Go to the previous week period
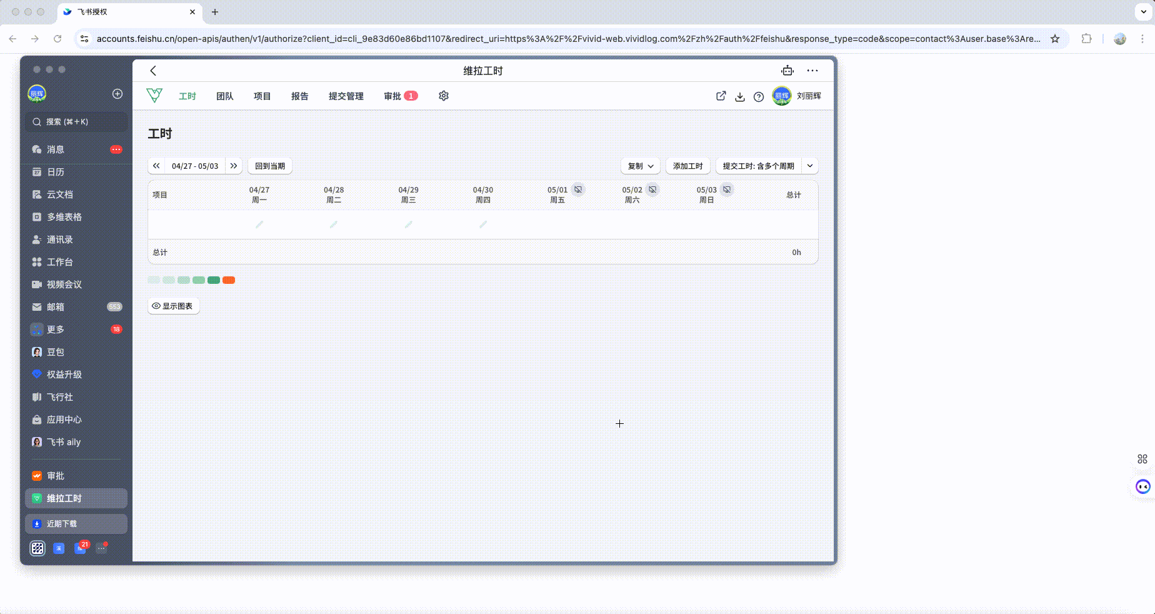This screenshot has width=1155, height=614. point(156,166)
